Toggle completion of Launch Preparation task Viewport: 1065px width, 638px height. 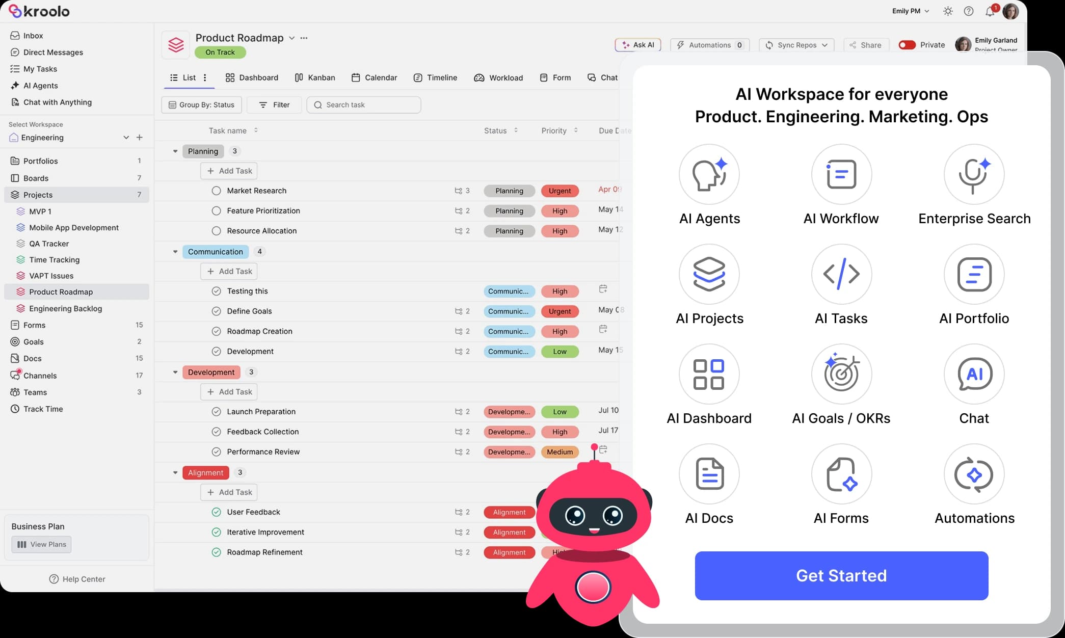[x=216, y=412]
